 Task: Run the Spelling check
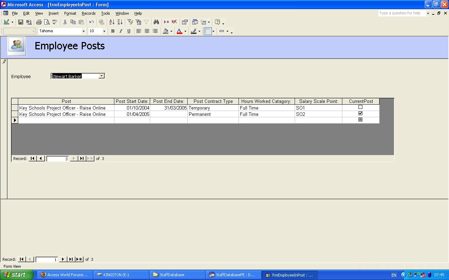[55, 22]
